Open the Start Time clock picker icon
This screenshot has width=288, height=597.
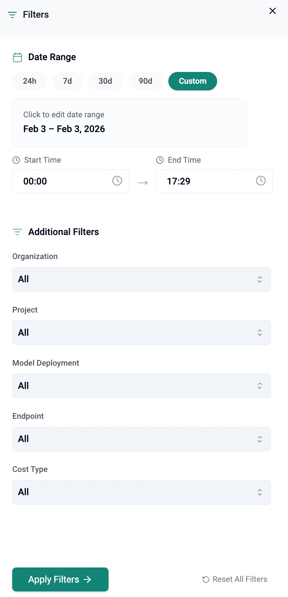117,181
